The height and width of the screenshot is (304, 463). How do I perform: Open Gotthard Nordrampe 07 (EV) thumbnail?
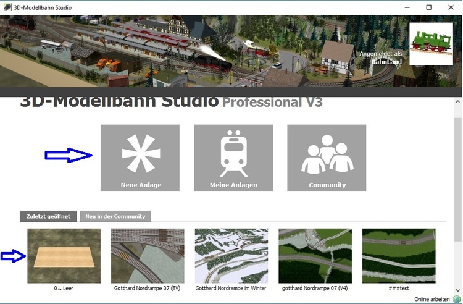click(x=148, y=256)
